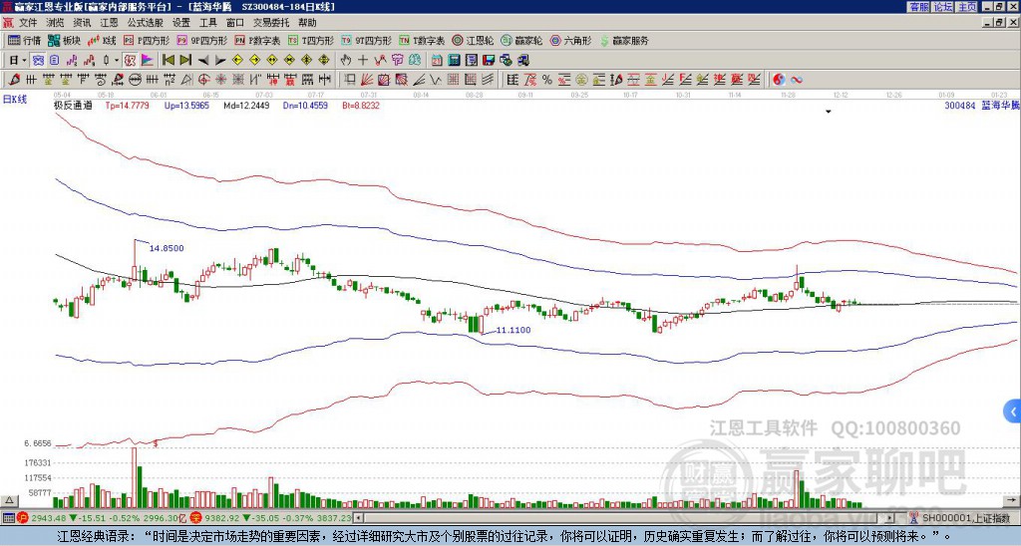Click the 极反通道 indicator label
The image size is (1021, 546).
pos(73,105)
